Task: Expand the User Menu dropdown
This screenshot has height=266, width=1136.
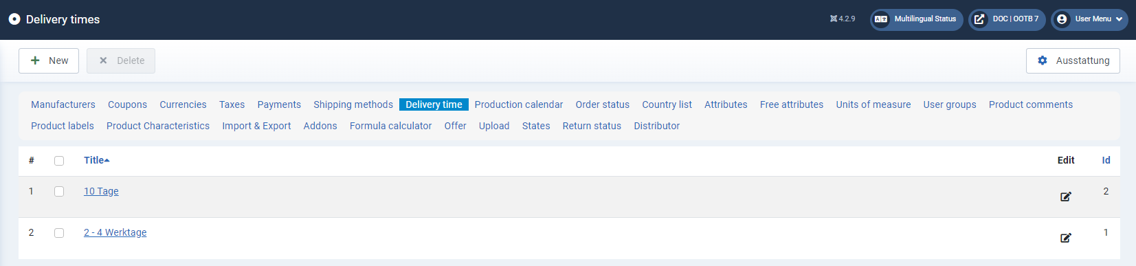Action: (1089, 19)
